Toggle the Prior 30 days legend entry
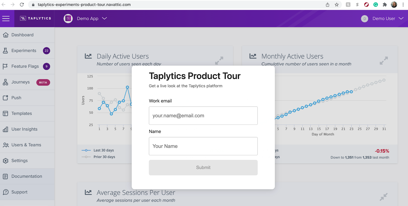Screen dimensions: 408x206 [98, 157]
